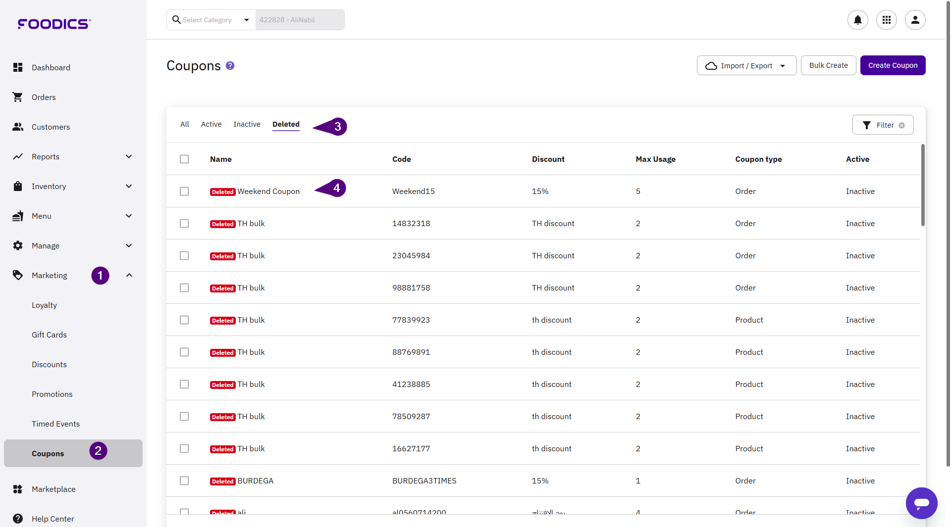Click the coupons table vertical scrollbar

point(923,186)
